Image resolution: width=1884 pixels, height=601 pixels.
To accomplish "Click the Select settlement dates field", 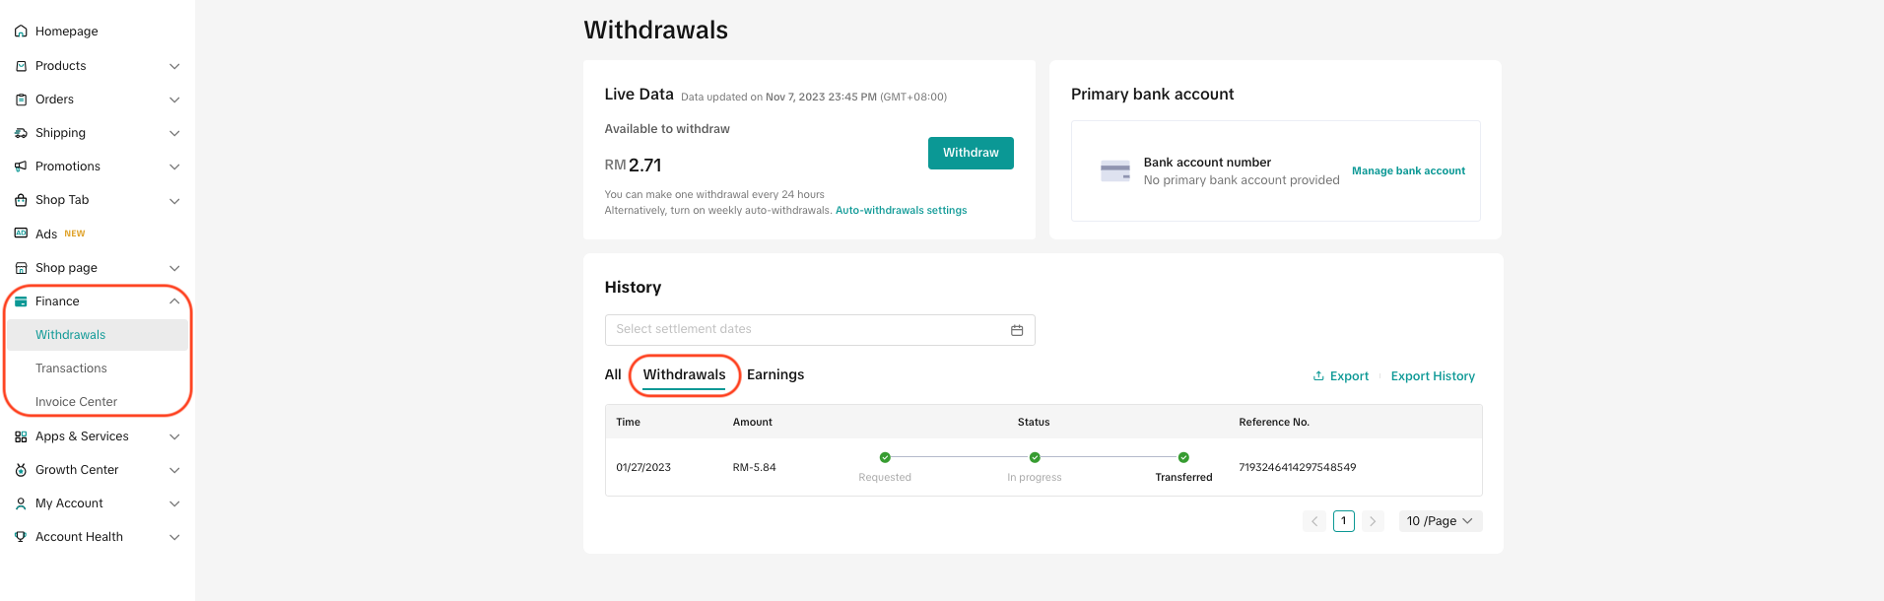I will tap(820, 330).
